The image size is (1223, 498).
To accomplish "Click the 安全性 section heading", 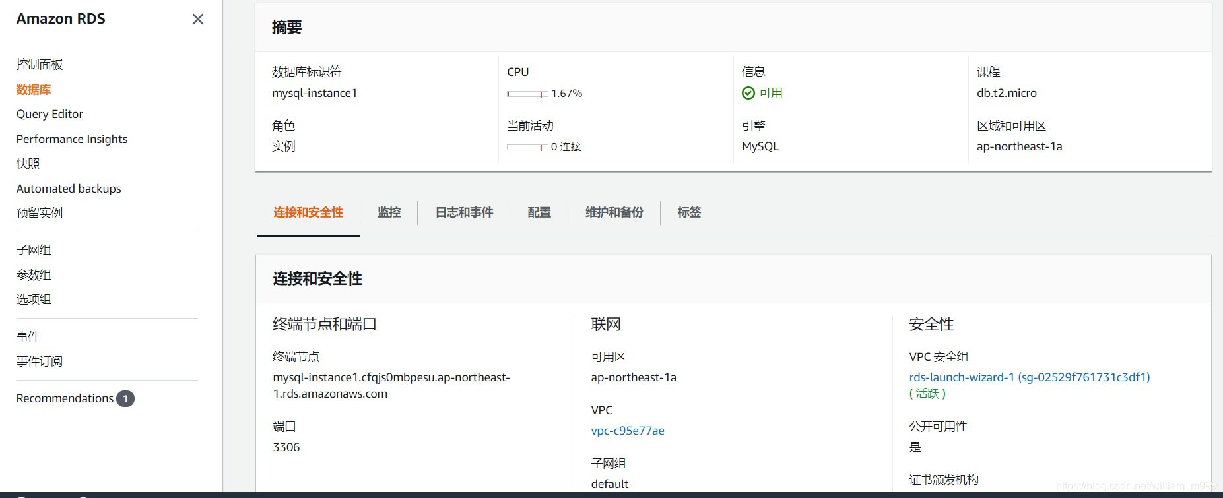I will click(931, 325).
